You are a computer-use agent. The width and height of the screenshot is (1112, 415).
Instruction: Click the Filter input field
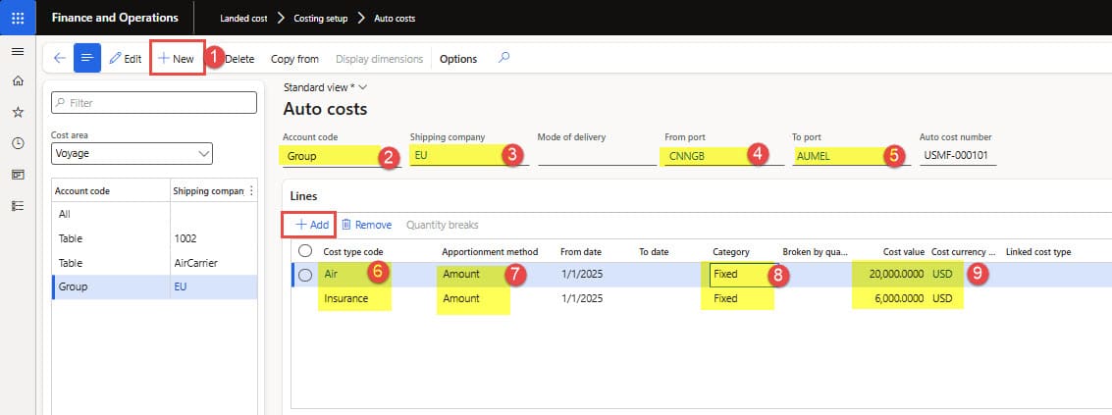point(154,102)
